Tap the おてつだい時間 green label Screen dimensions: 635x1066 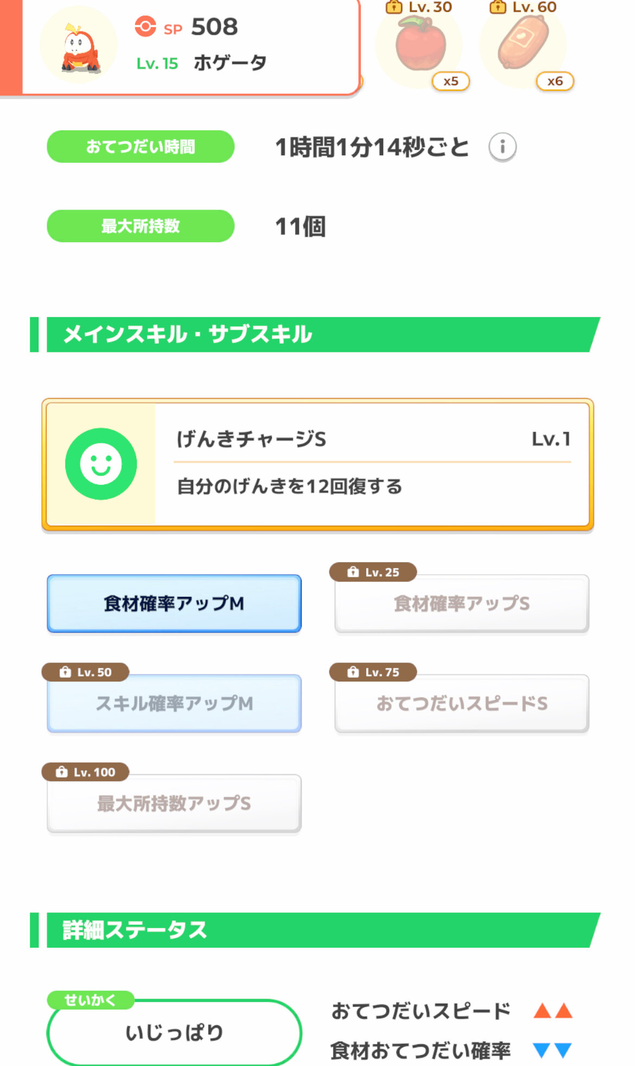coord(141,147)
